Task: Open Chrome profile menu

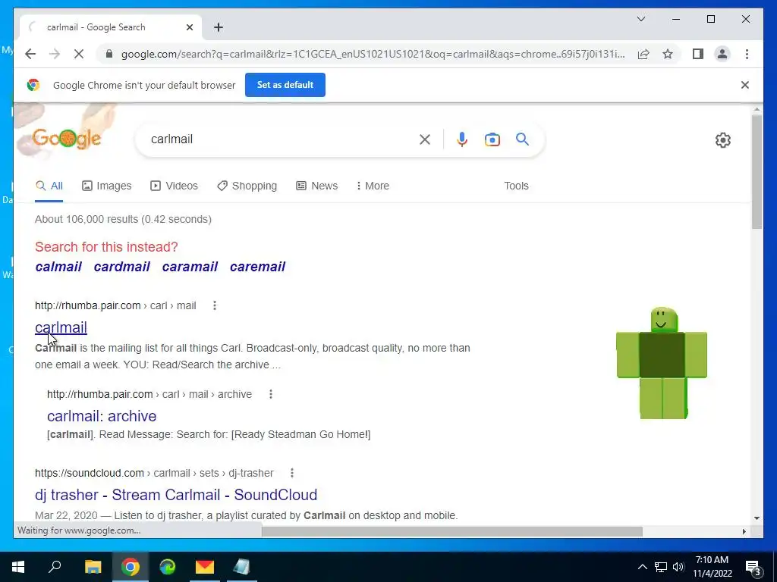Action: click(722, 54)
